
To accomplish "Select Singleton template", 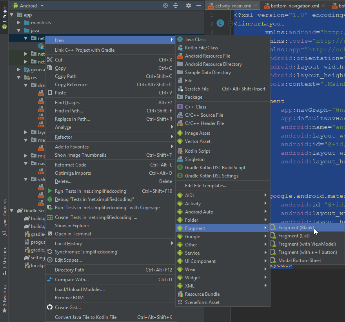I will (x=223, y=159).
